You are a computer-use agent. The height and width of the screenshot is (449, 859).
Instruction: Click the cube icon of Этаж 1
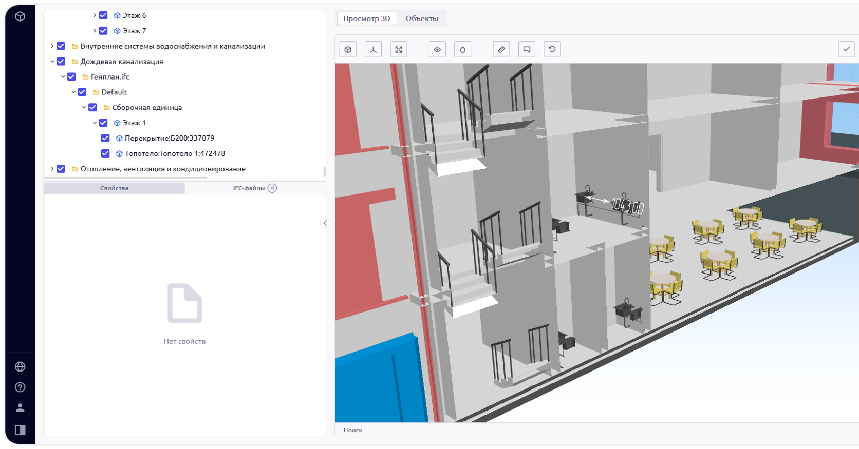pos(117,123)
